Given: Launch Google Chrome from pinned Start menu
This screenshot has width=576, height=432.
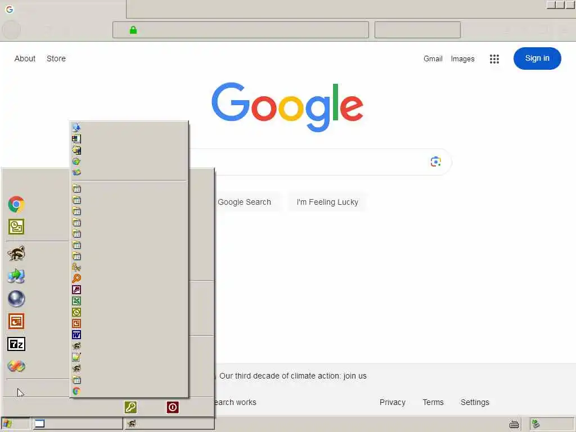Looking at the screenshot, I should coord(16,205).
